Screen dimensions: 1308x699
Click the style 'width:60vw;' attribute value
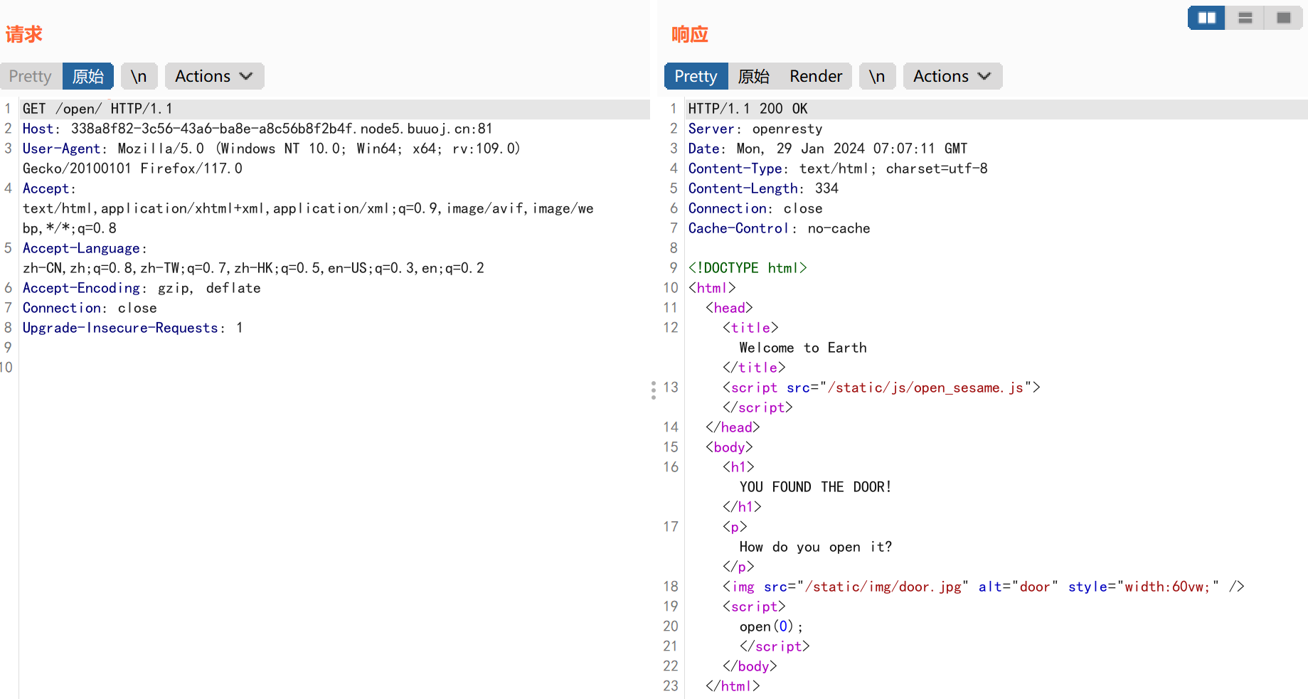click(x=1167, y=587)
